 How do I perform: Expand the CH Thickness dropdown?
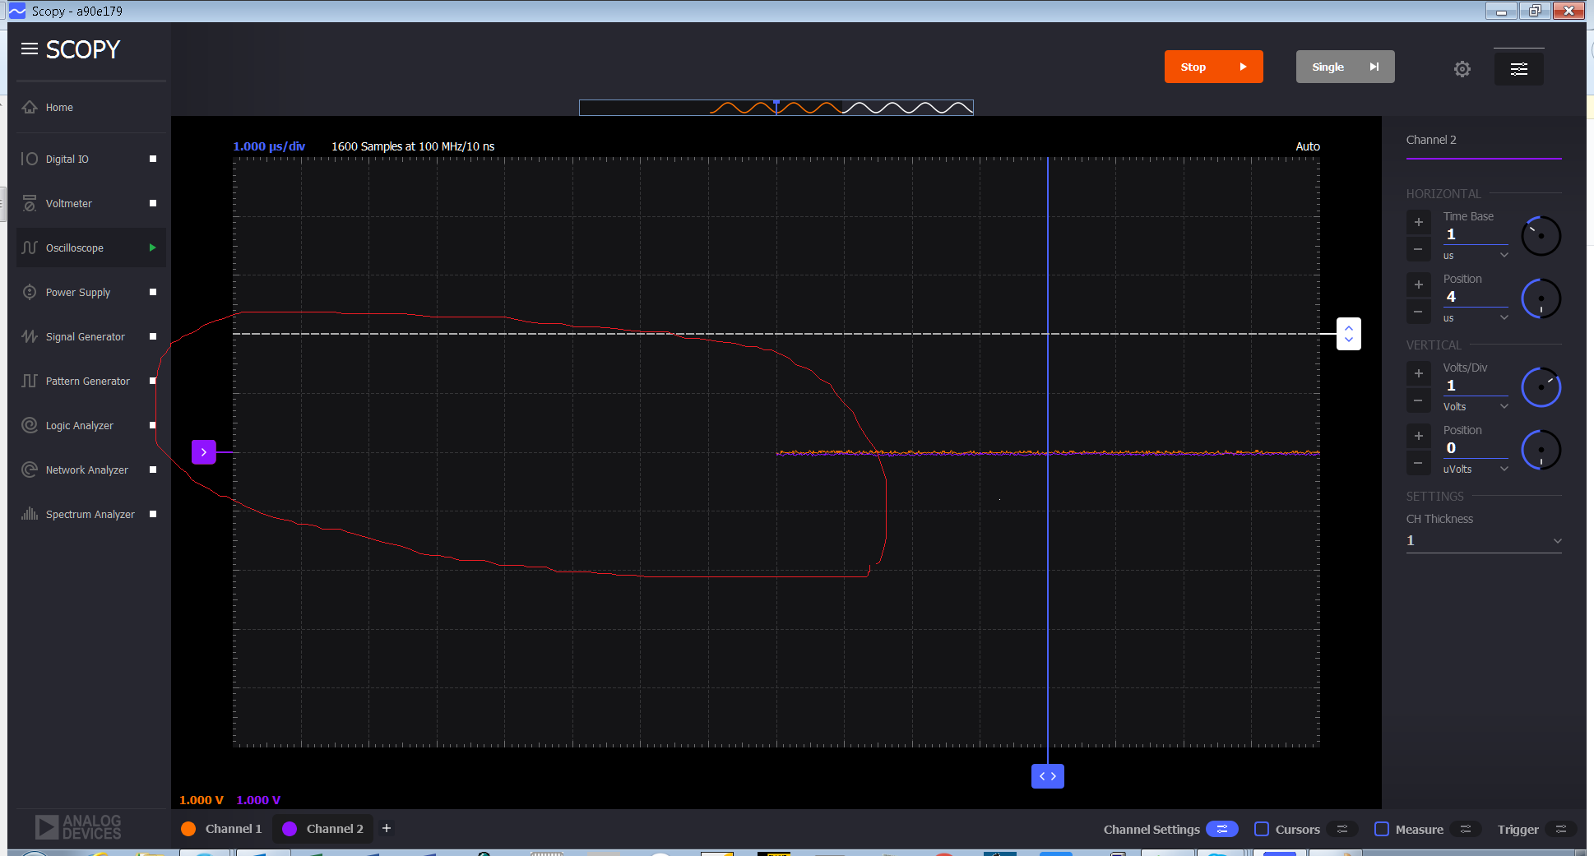click(1484, 541)
